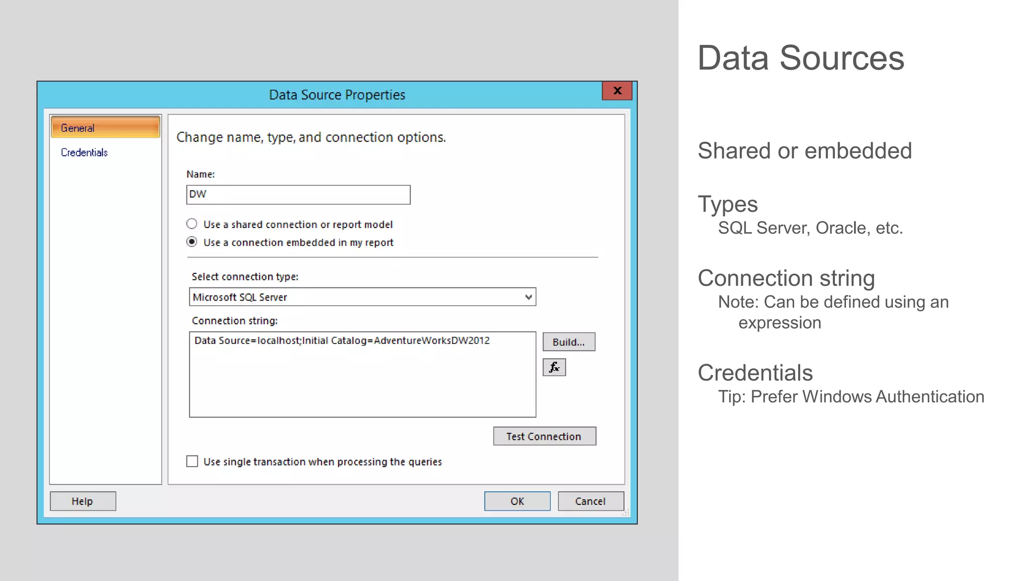Click the 'Connection string' slide heading
The height and width of the screenshot is (581, 1032).
tap(786, 278)
